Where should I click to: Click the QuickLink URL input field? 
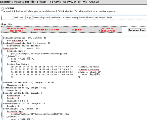pos(86,17)
